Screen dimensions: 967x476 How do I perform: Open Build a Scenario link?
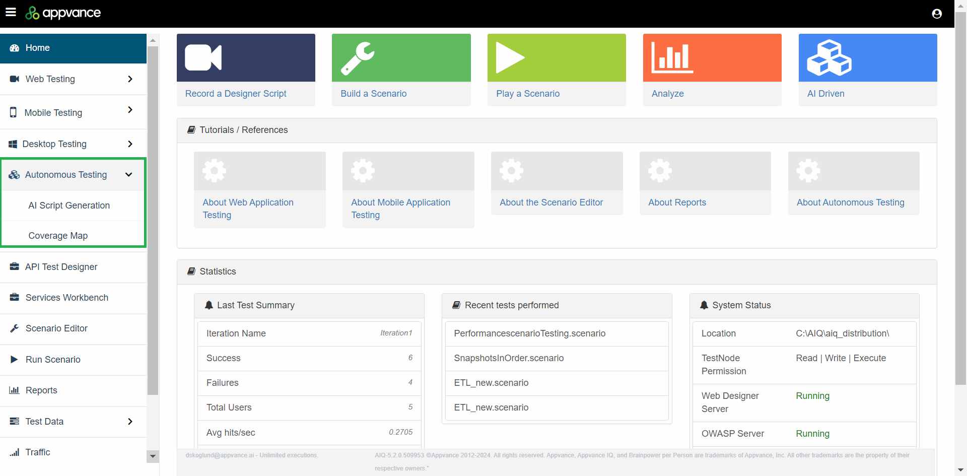click(x=374, y=94)
